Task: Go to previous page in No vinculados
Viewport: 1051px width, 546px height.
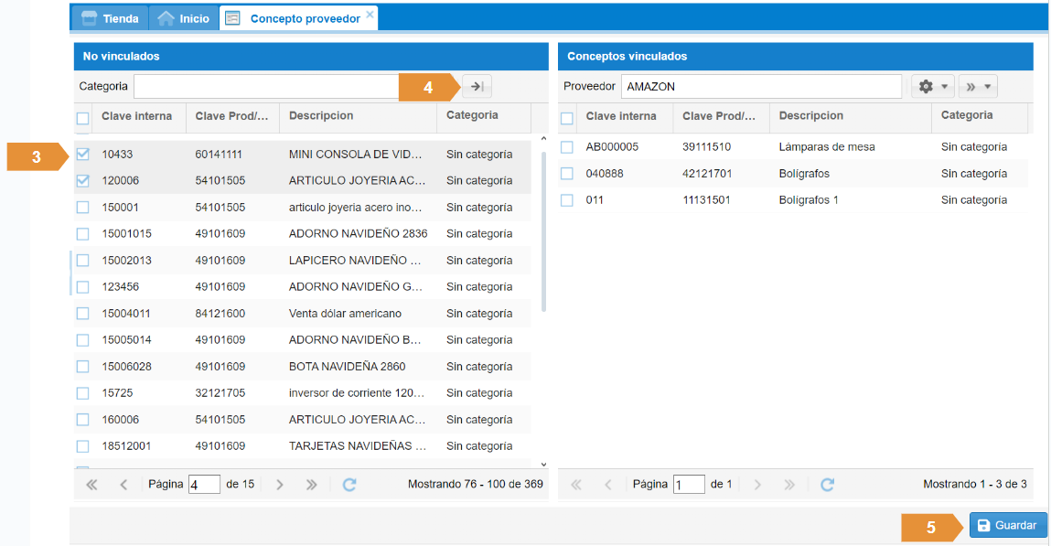Action: [x=123, y=485]
